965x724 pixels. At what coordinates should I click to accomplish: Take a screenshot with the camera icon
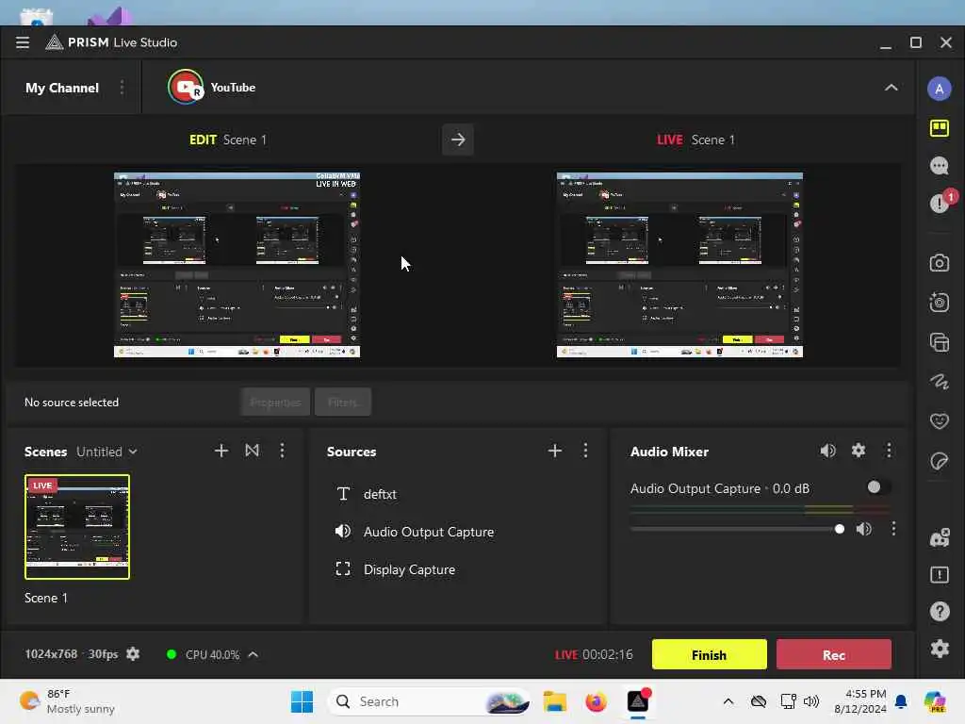[940, 263]
